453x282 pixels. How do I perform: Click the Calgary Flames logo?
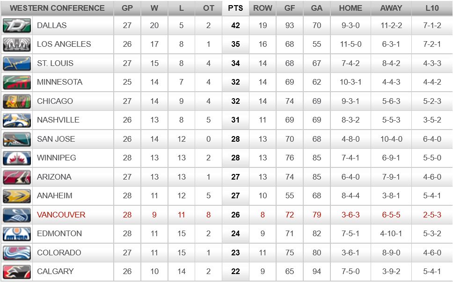(17, 272)
